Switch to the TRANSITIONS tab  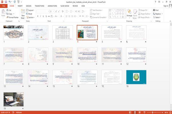coord(40,6)
